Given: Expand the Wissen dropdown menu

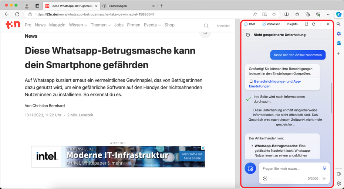Looking at the screenshot, I should click(78, 25).
